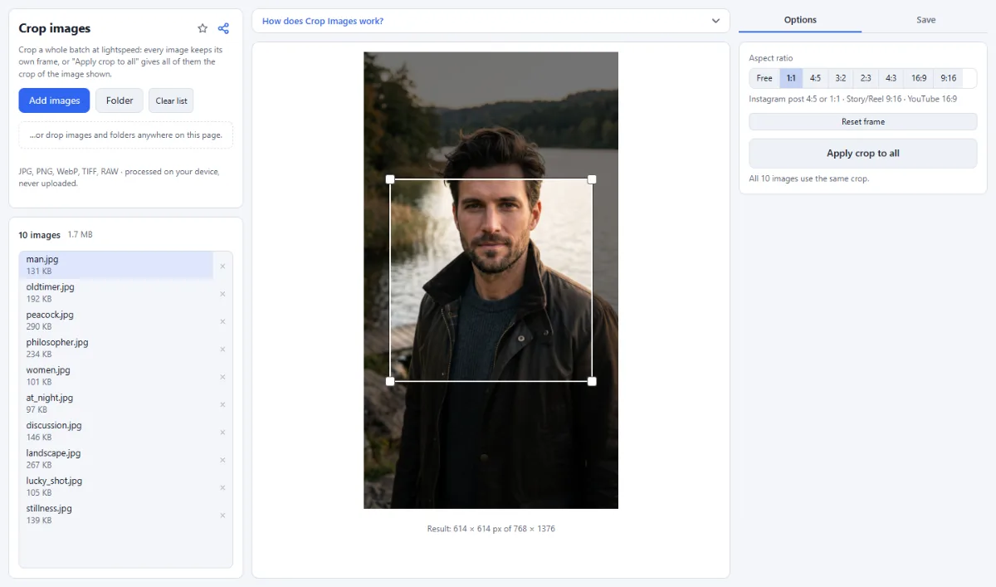Remove oldtimer.jpg from the list

click(222, 294)
